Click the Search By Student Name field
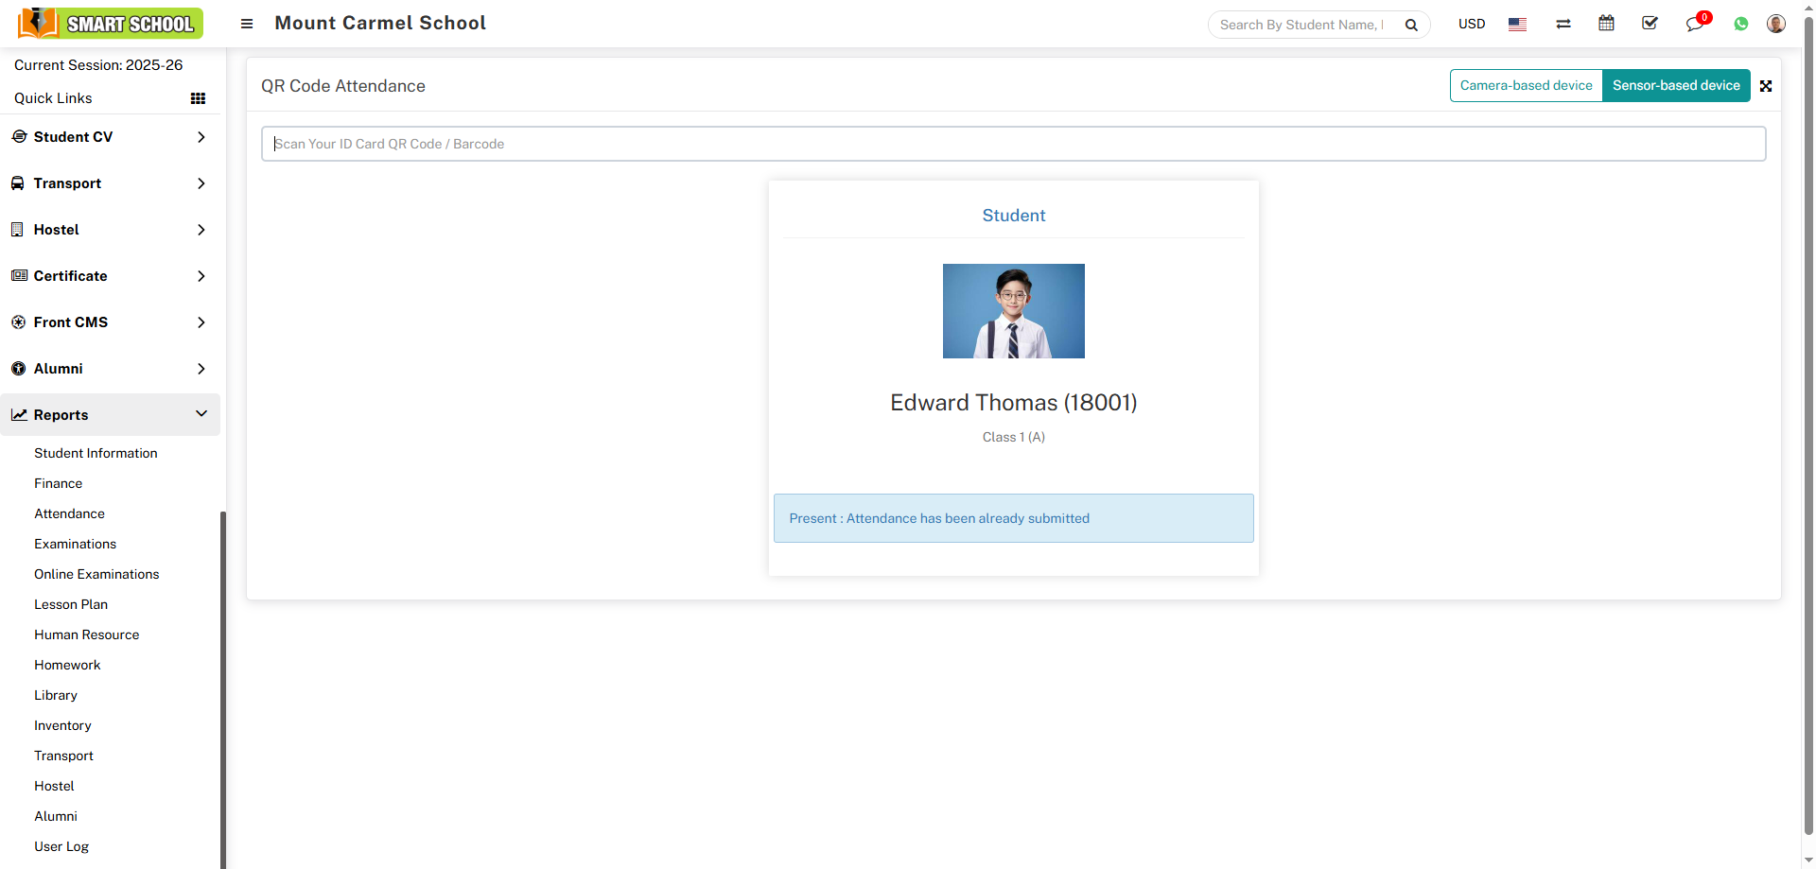Image resolution: width=1816 pixels, height=869 pixels. 1302,25
